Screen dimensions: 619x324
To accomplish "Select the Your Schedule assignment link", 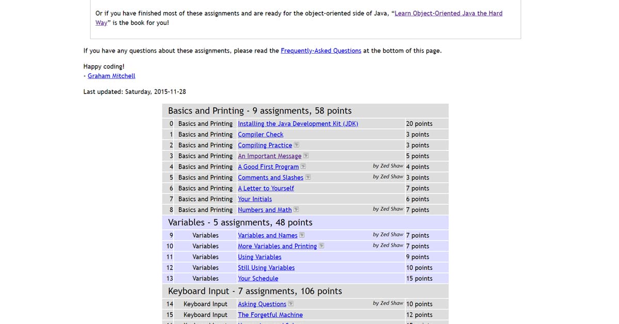I will pyautogui.click(x=258, y=279).
